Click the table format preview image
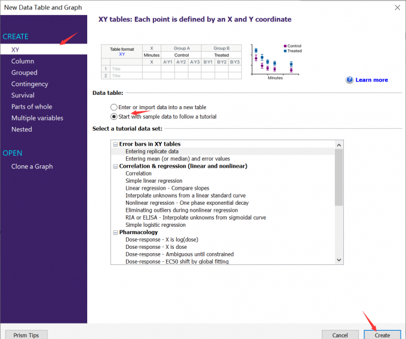Image resolution: width=406 pixels, height=339 pixels. coord(171,61)
